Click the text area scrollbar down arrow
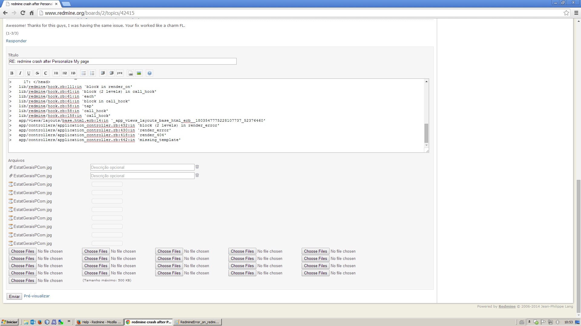Viewport: 581px width, 326px height. coord(426,145)
